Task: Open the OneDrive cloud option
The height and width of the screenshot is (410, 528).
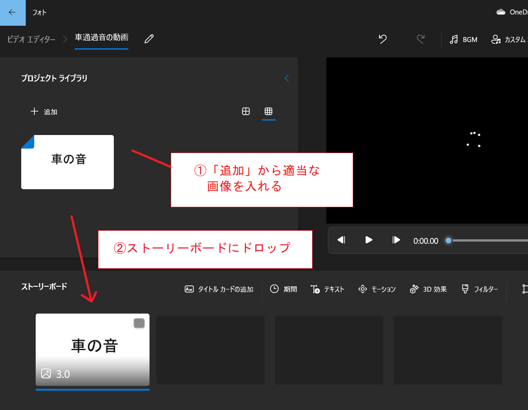Action: tap(512, 12)
